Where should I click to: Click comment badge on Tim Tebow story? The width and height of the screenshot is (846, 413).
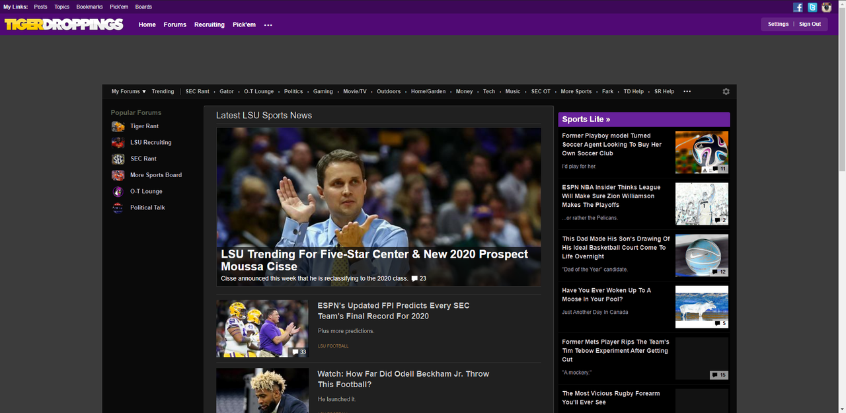tap(719, 375)
